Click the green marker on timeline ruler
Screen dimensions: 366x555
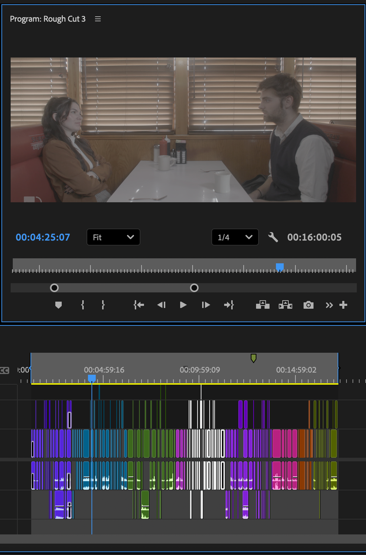click(254, 358)
